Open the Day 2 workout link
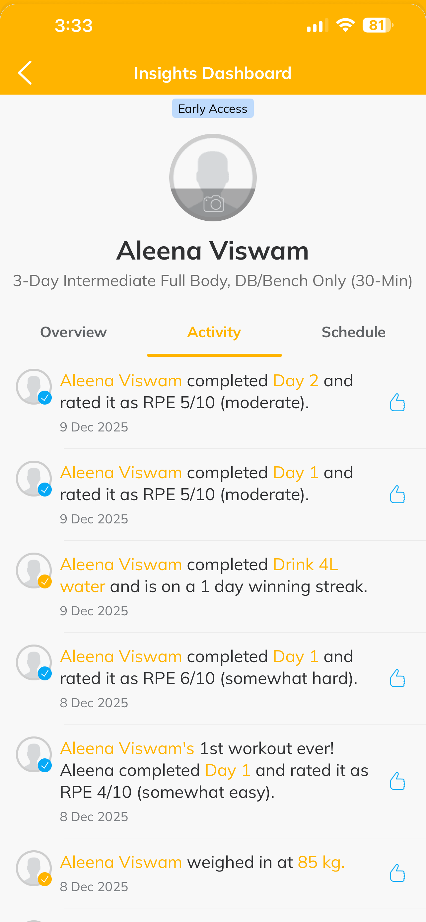This screenshot has height=922, width=426. click(295, 380)
